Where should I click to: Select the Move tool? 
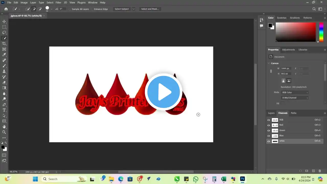pyautogui.click(x=4, y=21)
